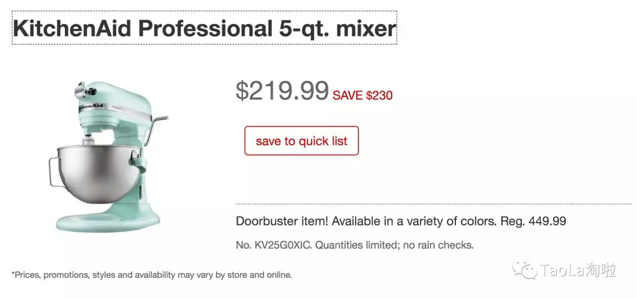Click the KitchenAid logo band on the mixer head
This screenshot has height=298, width=637.
tap(90, 107)
